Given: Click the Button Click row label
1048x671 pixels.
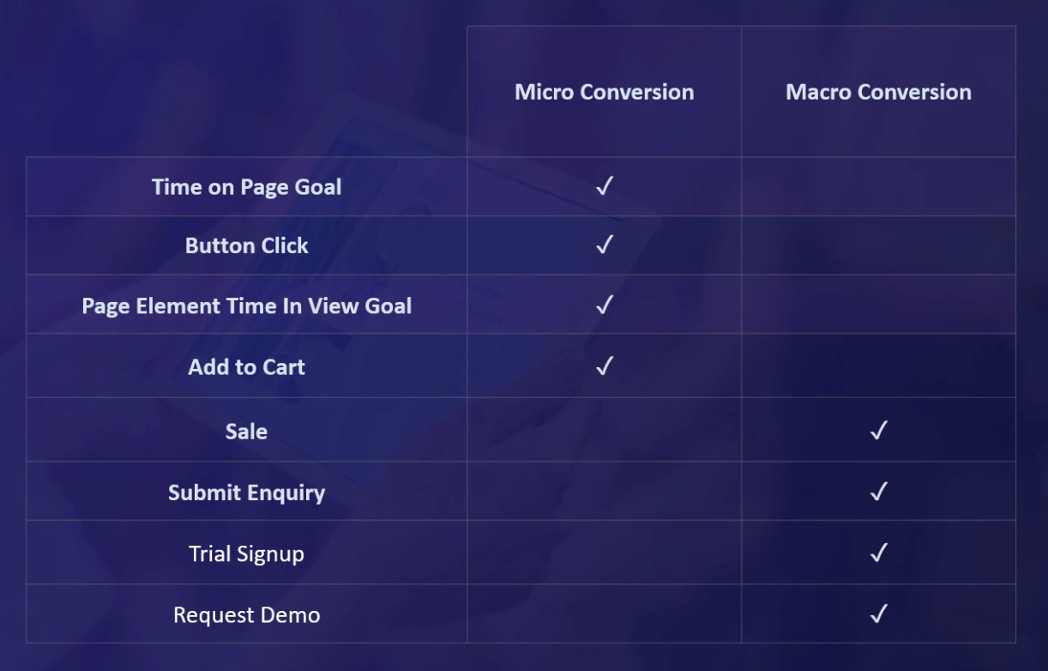Looking at the screenshot, I should point(247,246).
